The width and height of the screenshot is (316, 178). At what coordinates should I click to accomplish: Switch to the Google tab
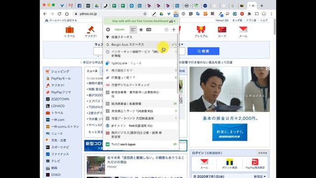click(x=233, y=5)
